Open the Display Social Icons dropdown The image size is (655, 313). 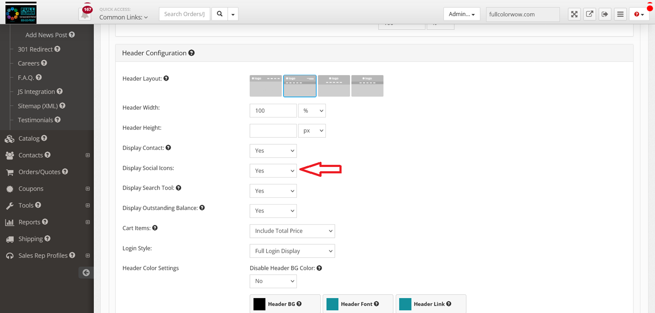click(273, 171)
